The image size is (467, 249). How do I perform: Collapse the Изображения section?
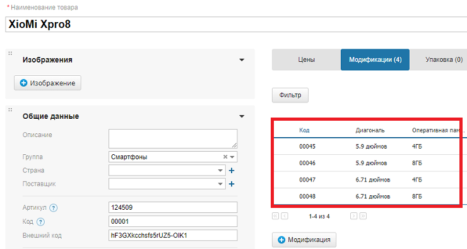(x=242, y=60)
